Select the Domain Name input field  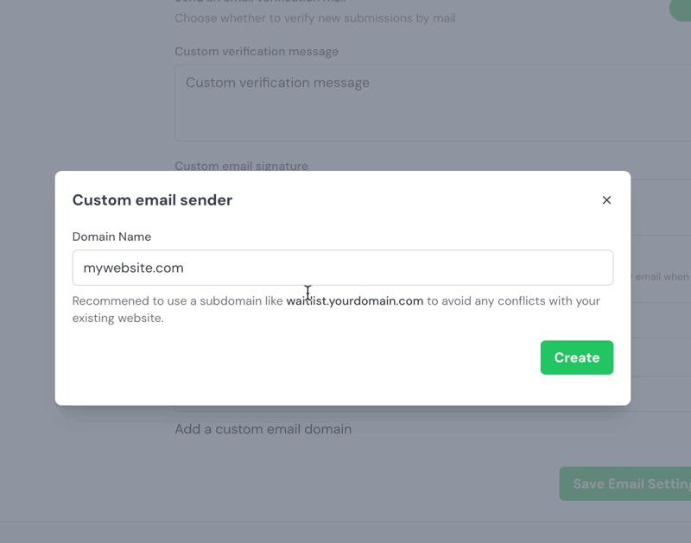pyautogui.click(x=342, y=268)
